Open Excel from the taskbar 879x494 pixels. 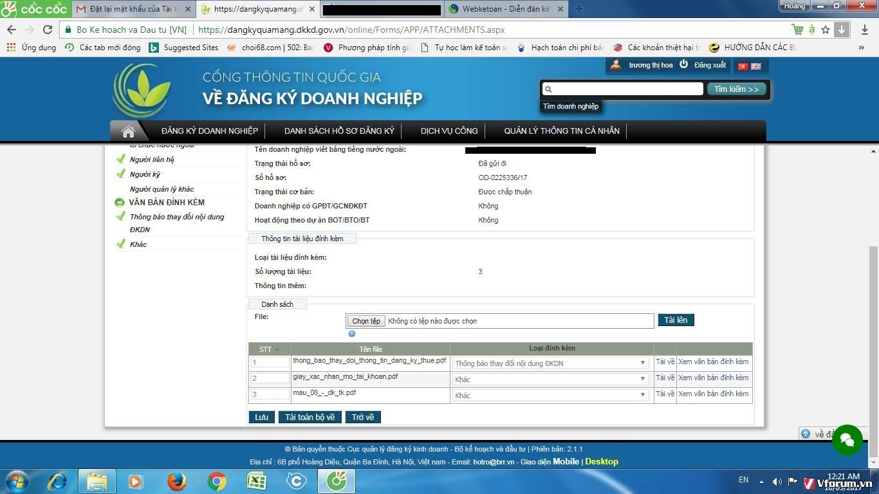[257, 480]
